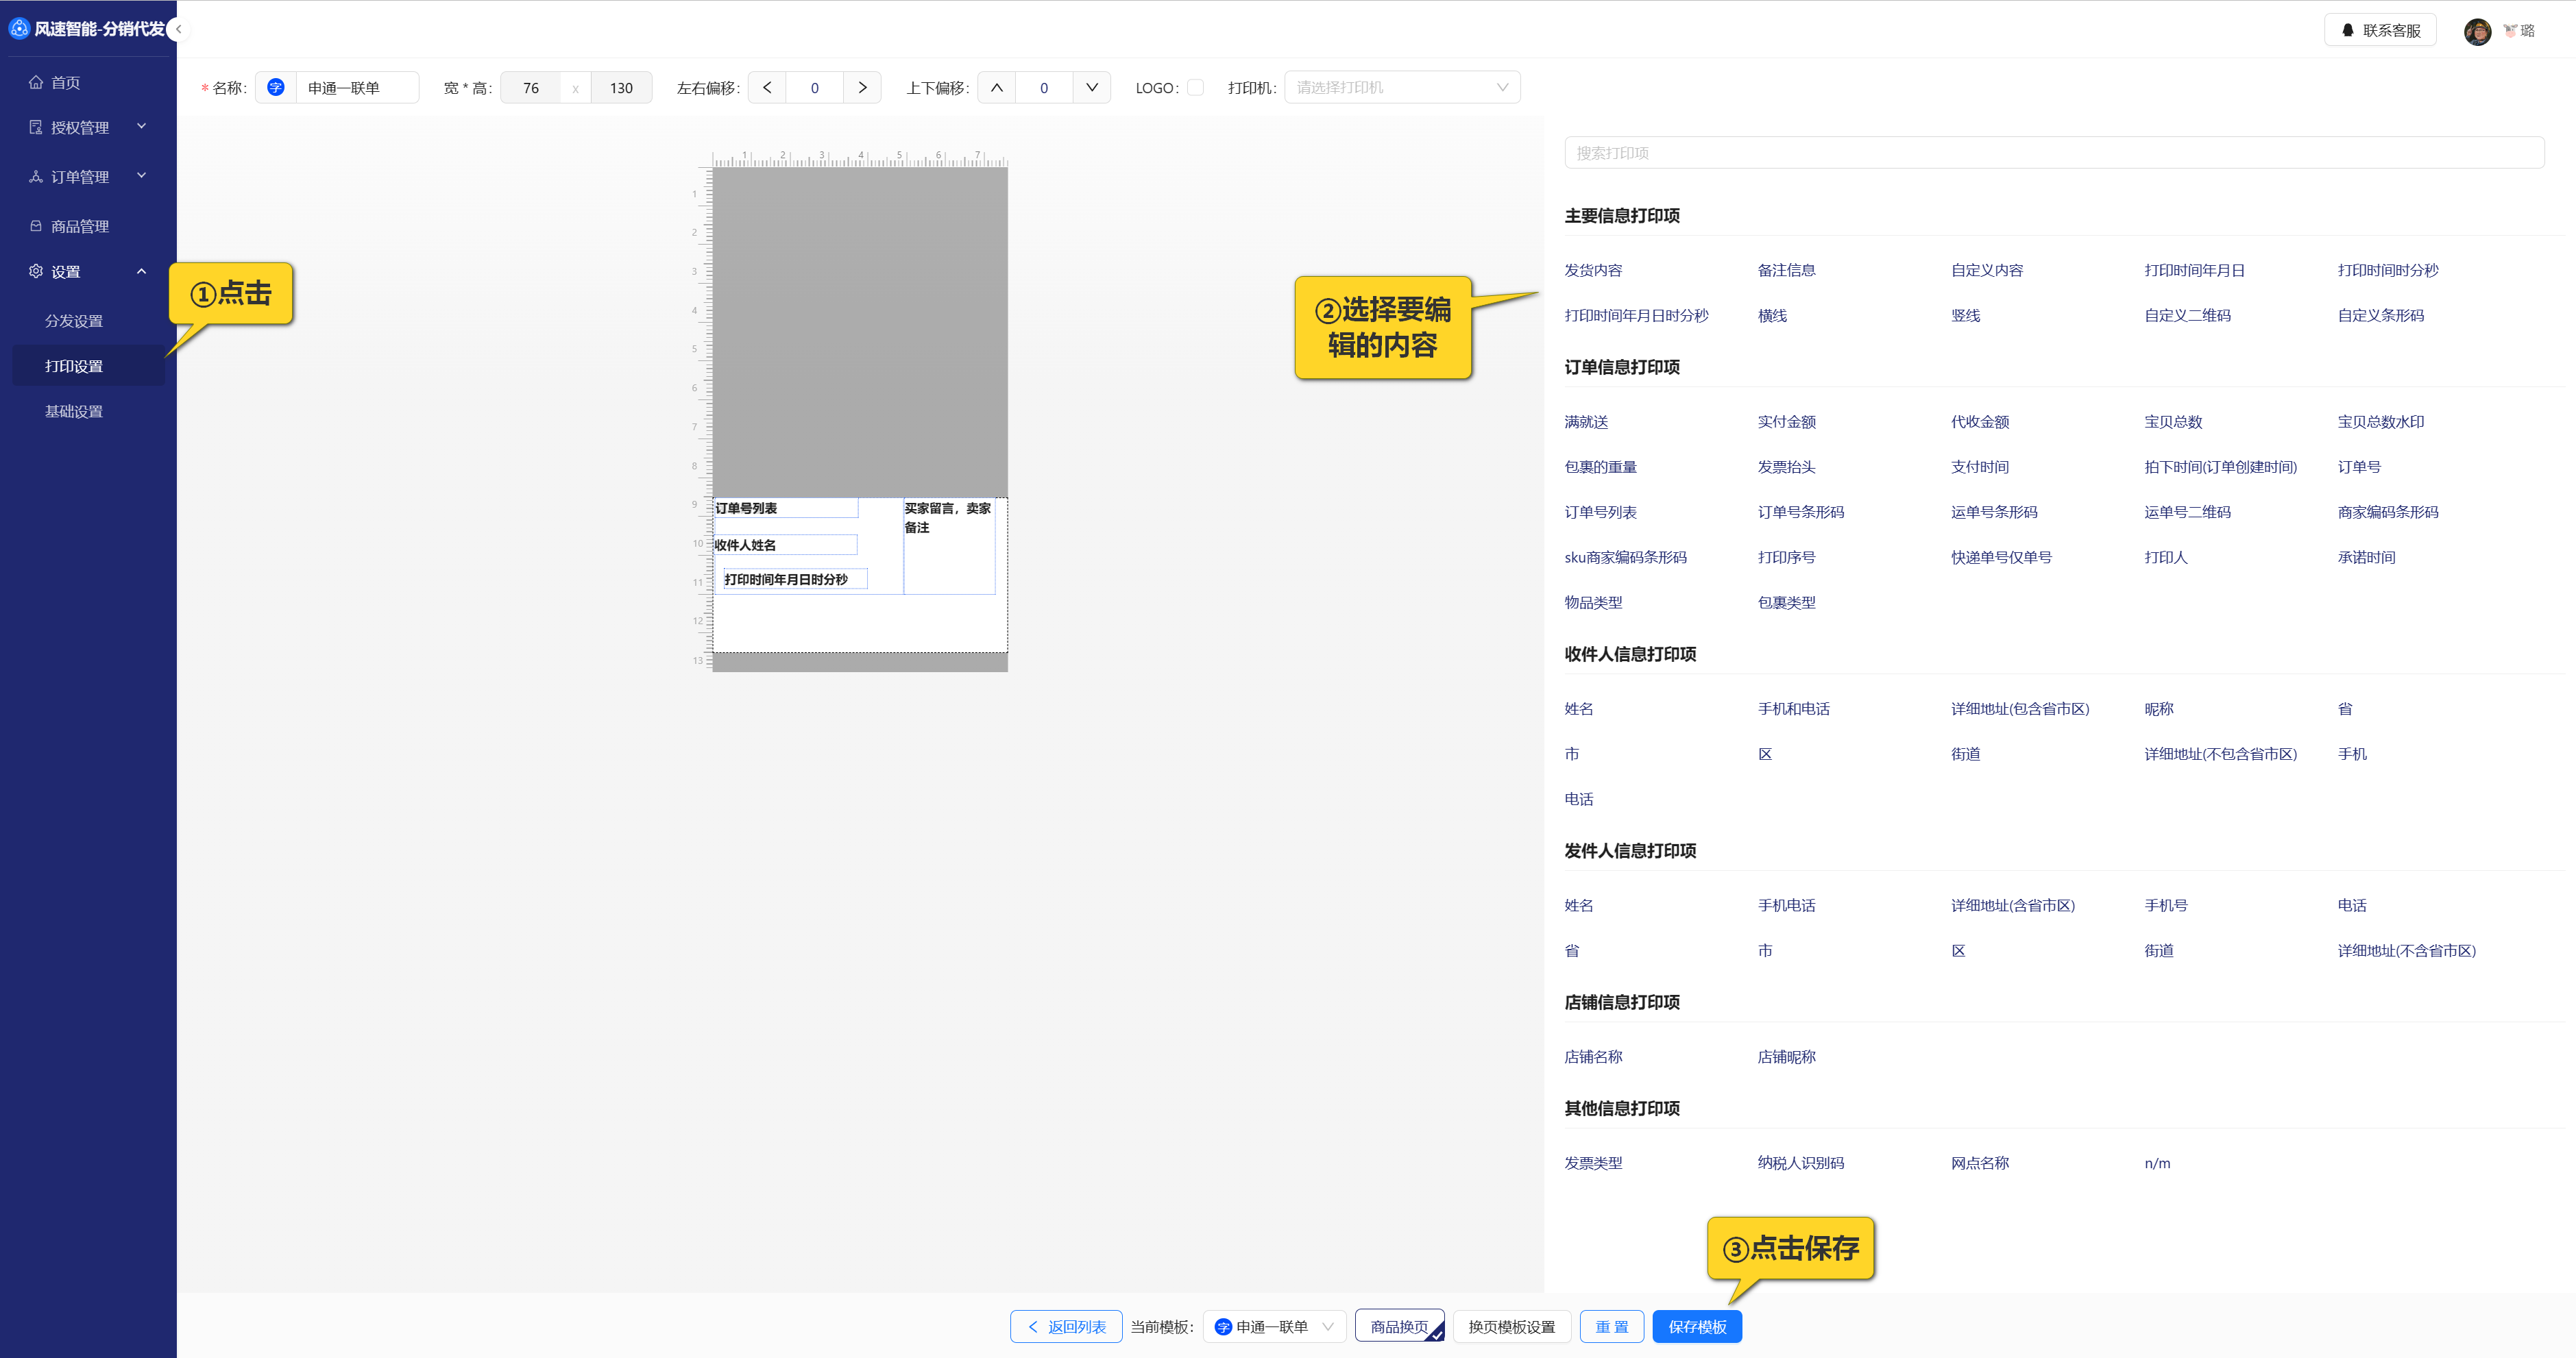
Task: Open the current template 申通一联单 dropdown
Action: [1274, 1326]
